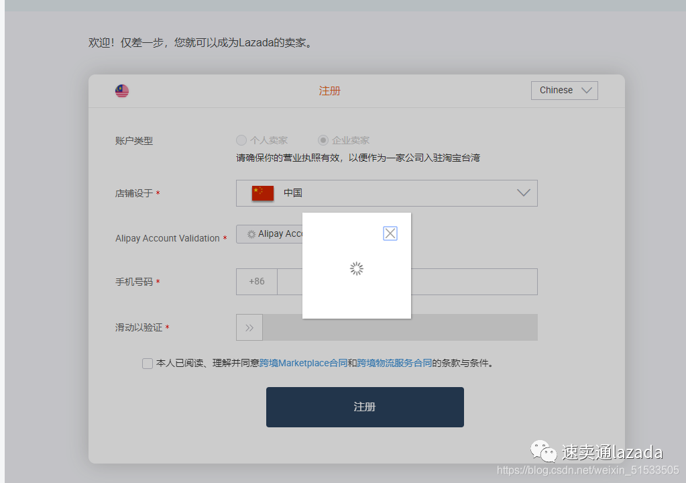Click the loading spinner in popup
The height and width of the screenshot is (483, 686).
click(357, 268)
